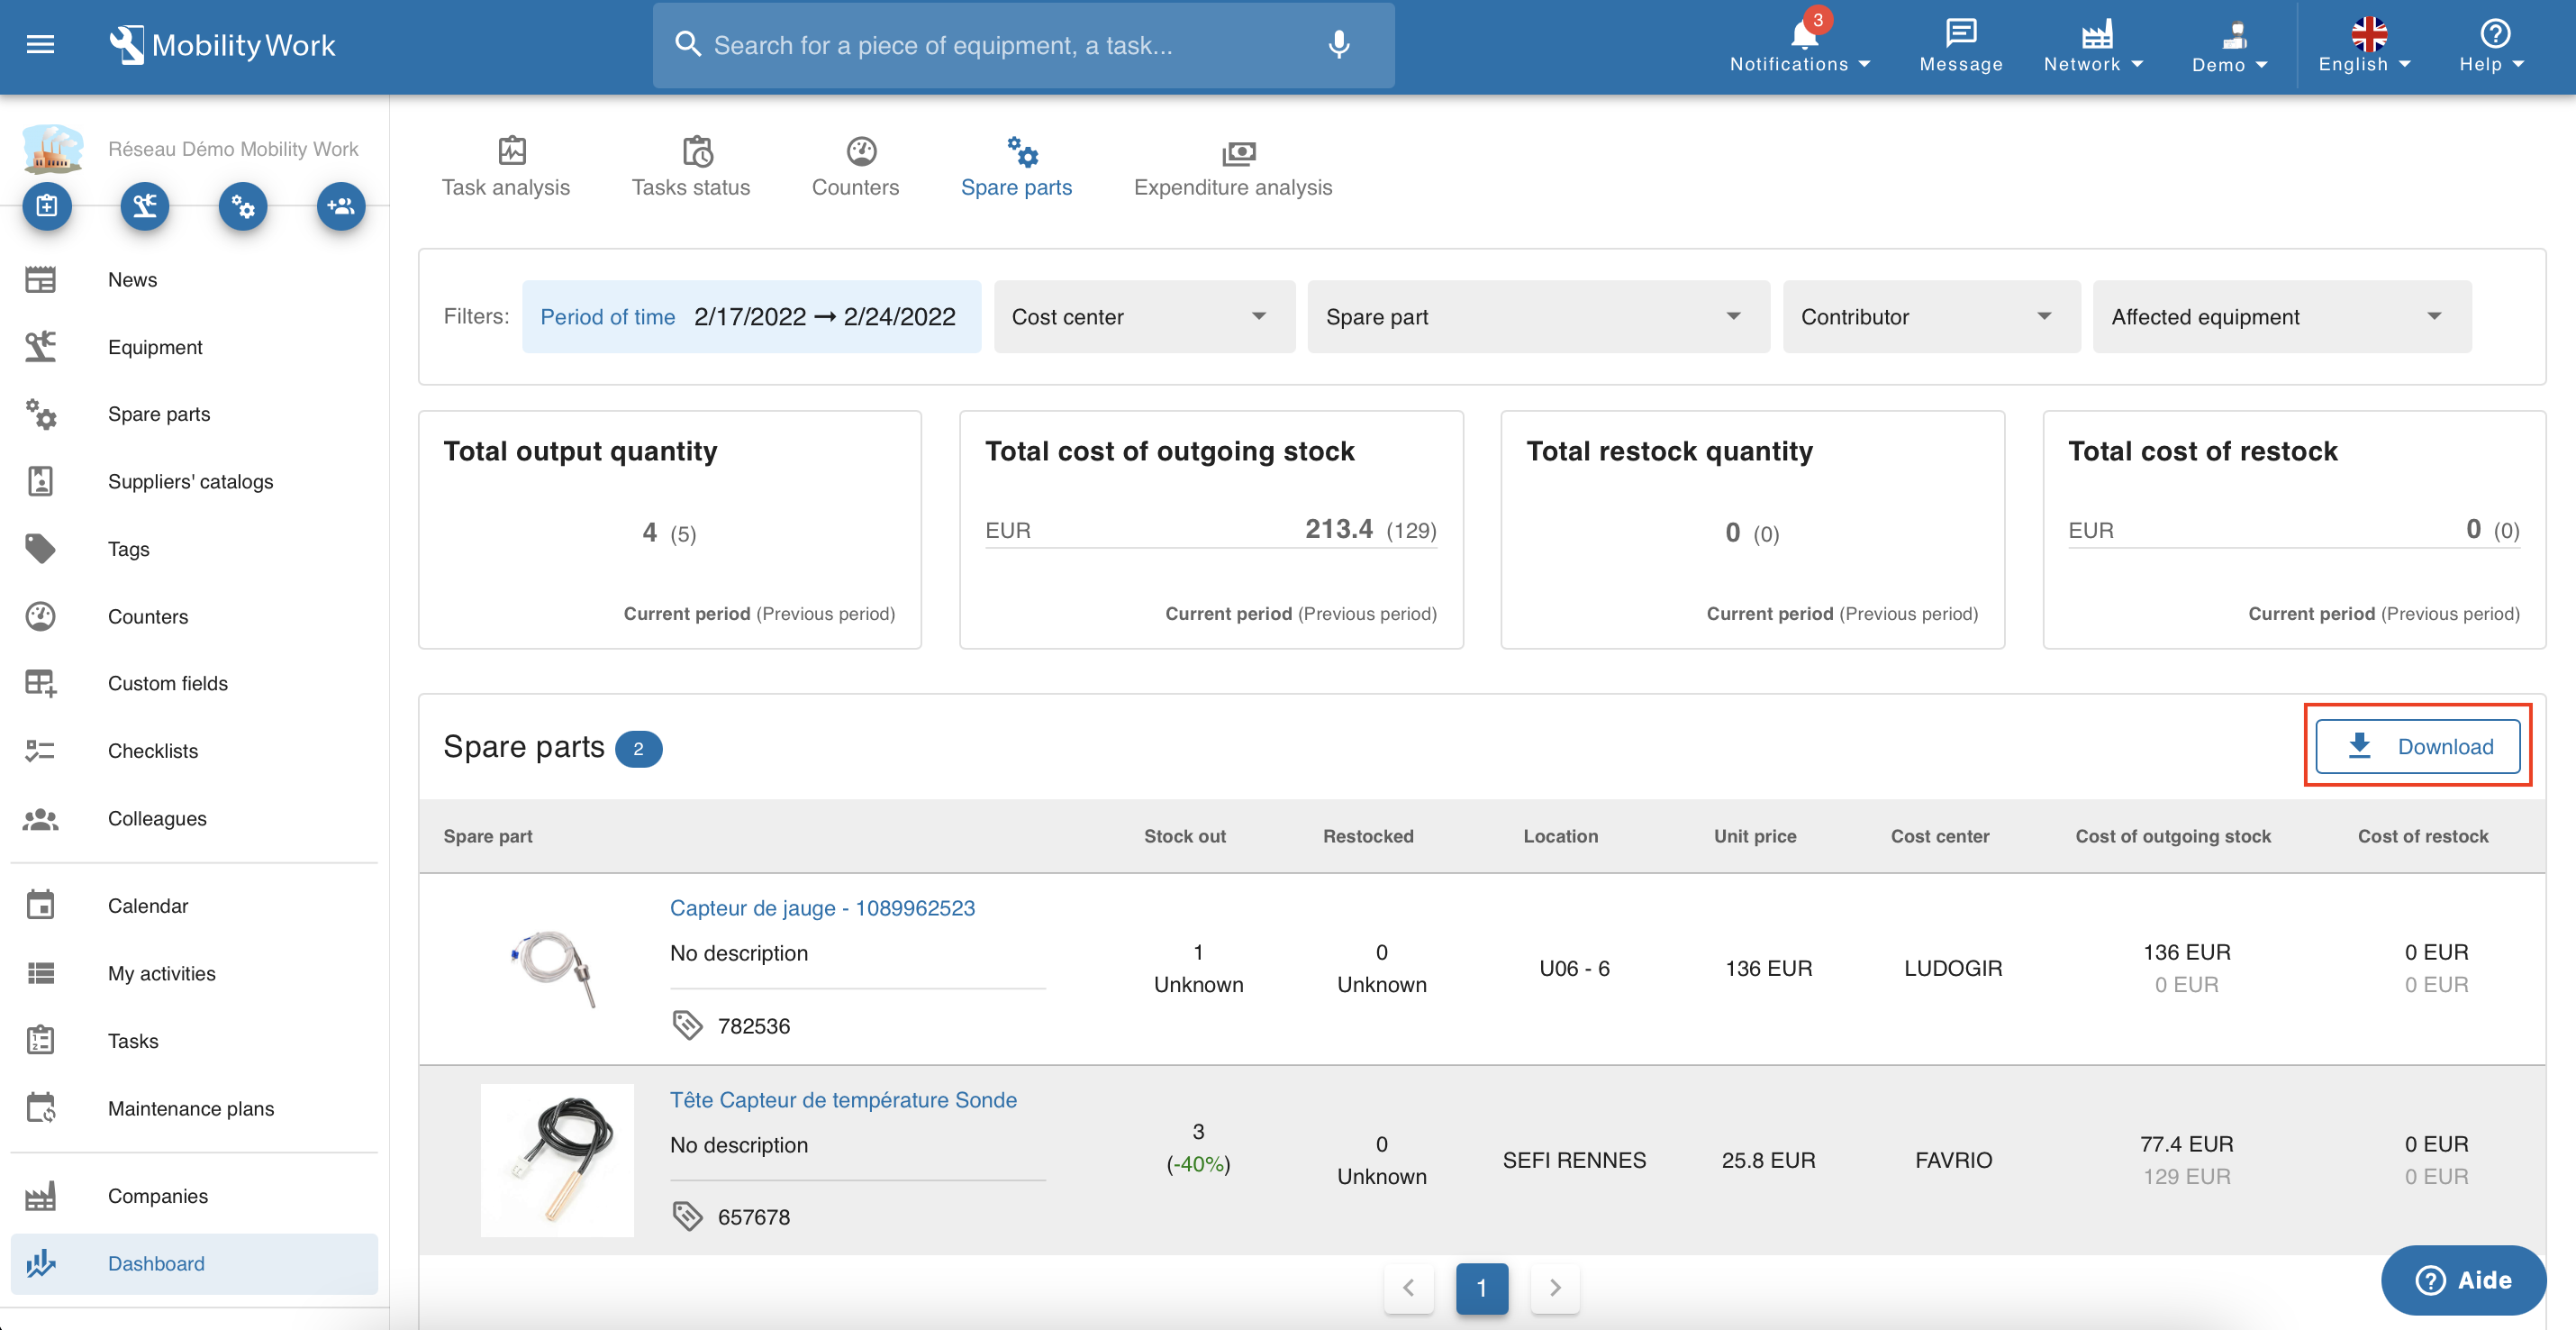
Task: Open Dashboard in the sidebar
Action: click(194, 1264)
